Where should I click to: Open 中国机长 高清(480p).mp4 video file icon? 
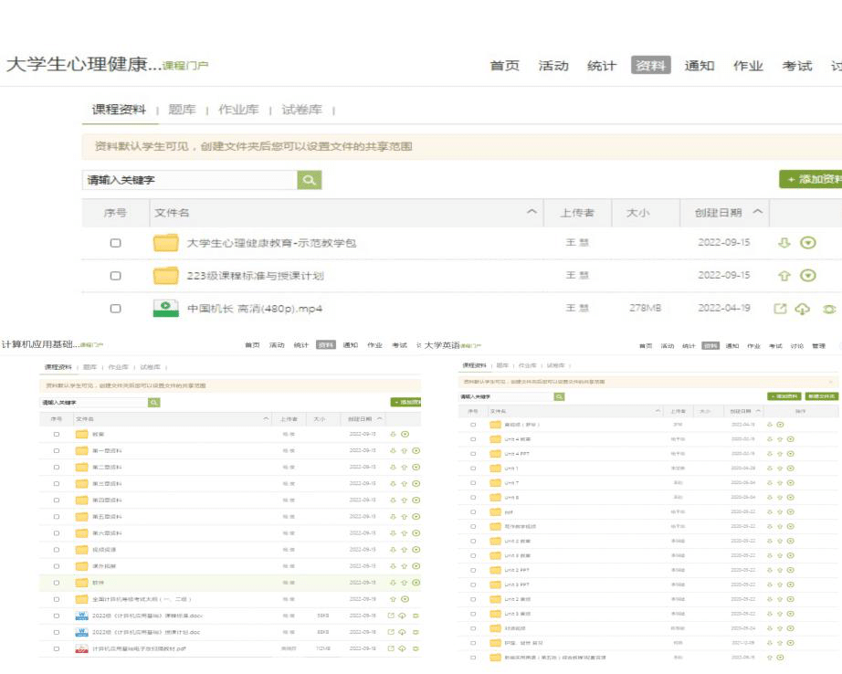point(165,309)
